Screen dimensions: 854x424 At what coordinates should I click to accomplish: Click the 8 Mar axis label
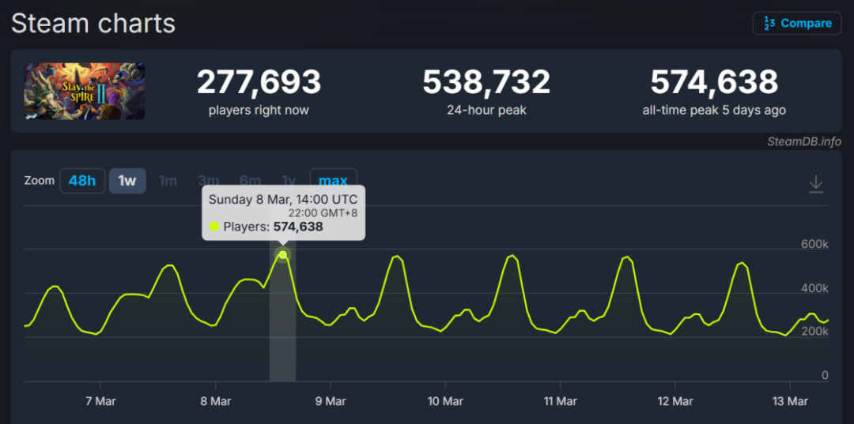point(216,402)
